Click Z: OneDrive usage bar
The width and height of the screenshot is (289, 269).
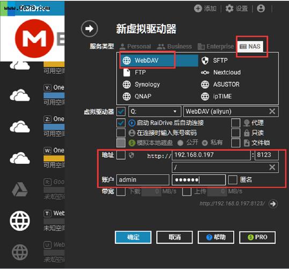click(x=54, y=127)
